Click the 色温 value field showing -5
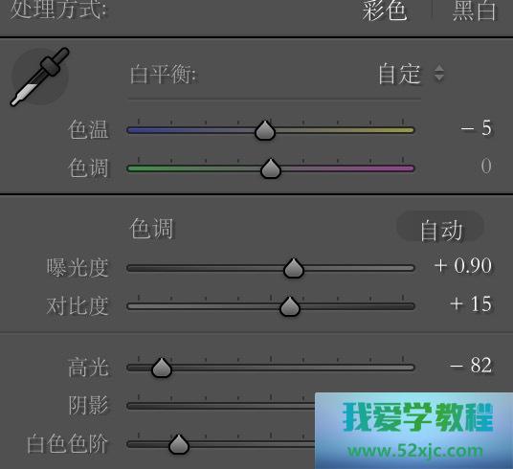Screen dimensions: 513x469 pyautogui.click(x=476, y=128)
